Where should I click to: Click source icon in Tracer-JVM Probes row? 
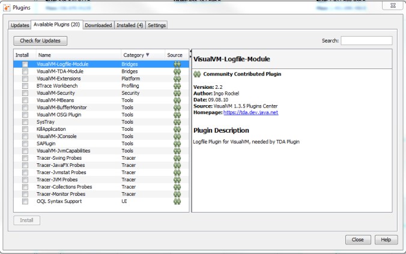pyautogui.click(x=177, y=180)
